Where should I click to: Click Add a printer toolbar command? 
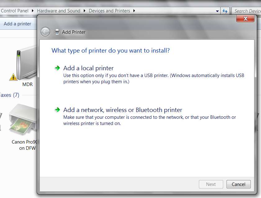17,24
